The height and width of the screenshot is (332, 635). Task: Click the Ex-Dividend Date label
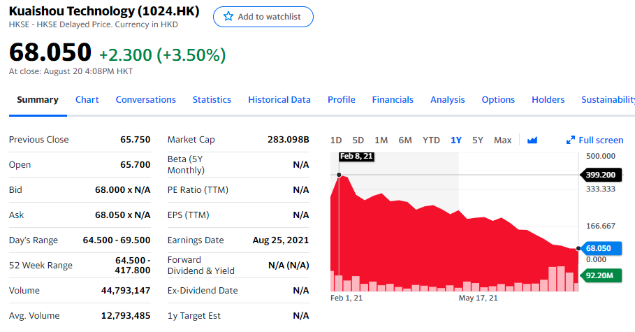click(x=203, y=290)
